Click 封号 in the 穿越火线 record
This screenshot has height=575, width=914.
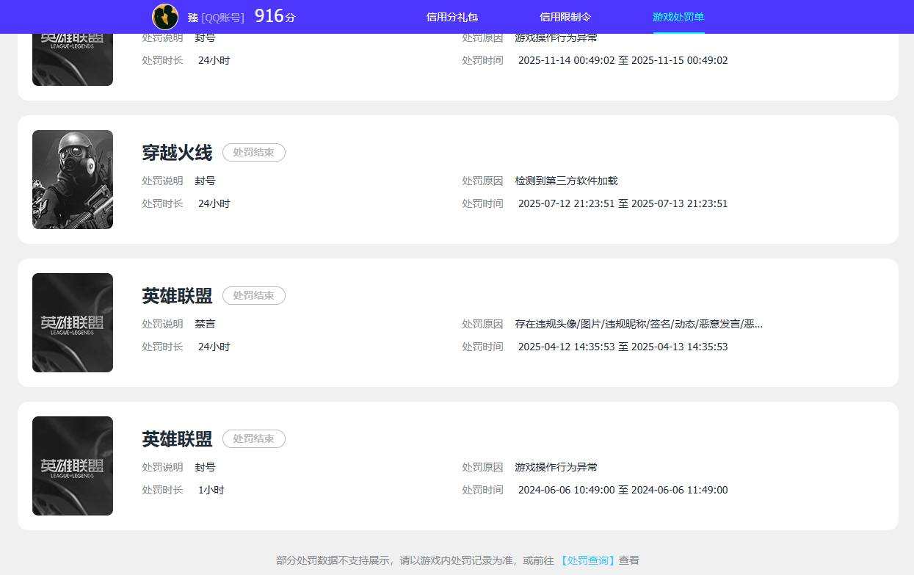coord(206,181)
